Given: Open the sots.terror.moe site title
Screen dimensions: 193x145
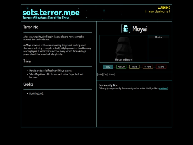Looking at the screenshot, I should click(x=51, y=13).
